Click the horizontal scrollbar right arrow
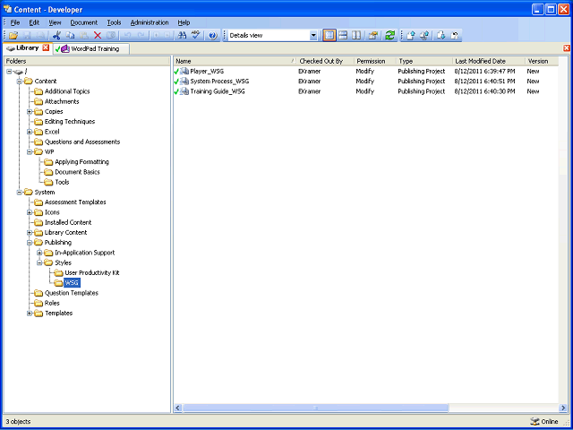Viewport: 573px width, 430px height. [563, 408]
